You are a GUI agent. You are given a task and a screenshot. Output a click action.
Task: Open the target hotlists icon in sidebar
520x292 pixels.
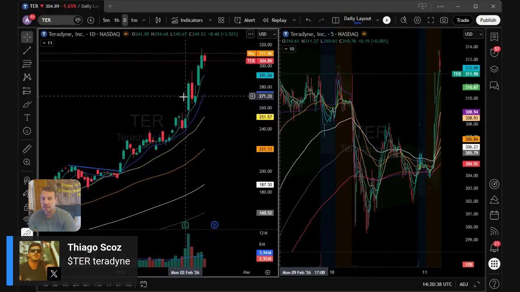494,184
